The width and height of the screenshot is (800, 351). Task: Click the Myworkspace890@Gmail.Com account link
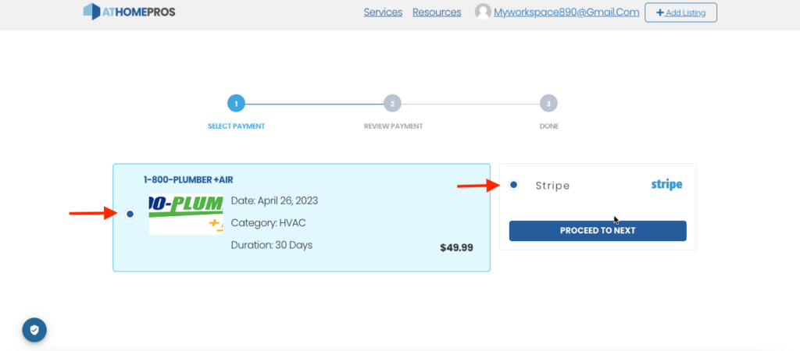pos(566,12)
